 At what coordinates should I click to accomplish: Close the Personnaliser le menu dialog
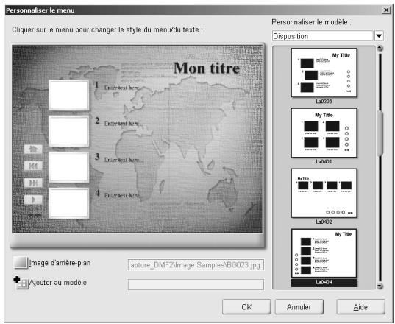point(386,10)
